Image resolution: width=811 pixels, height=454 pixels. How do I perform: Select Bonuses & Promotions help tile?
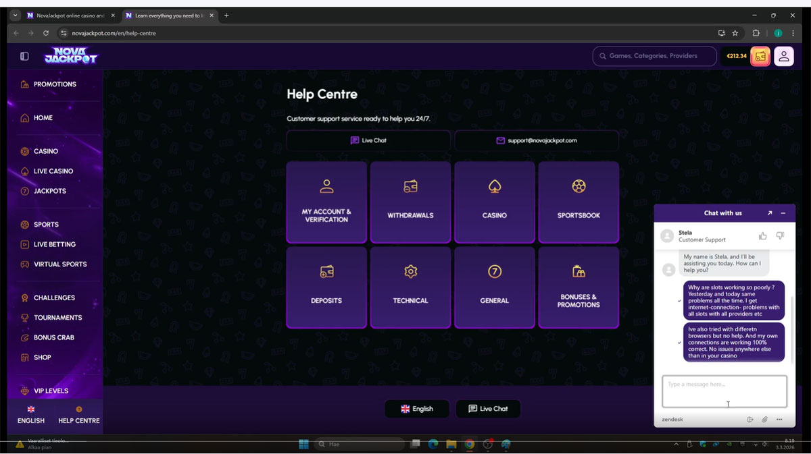pyautogui.click(x=578, y=287)
